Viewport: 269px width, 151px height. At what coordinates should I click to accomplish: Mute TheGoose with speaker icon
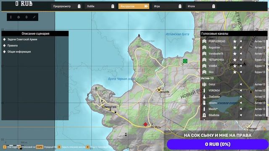point(241,97)
